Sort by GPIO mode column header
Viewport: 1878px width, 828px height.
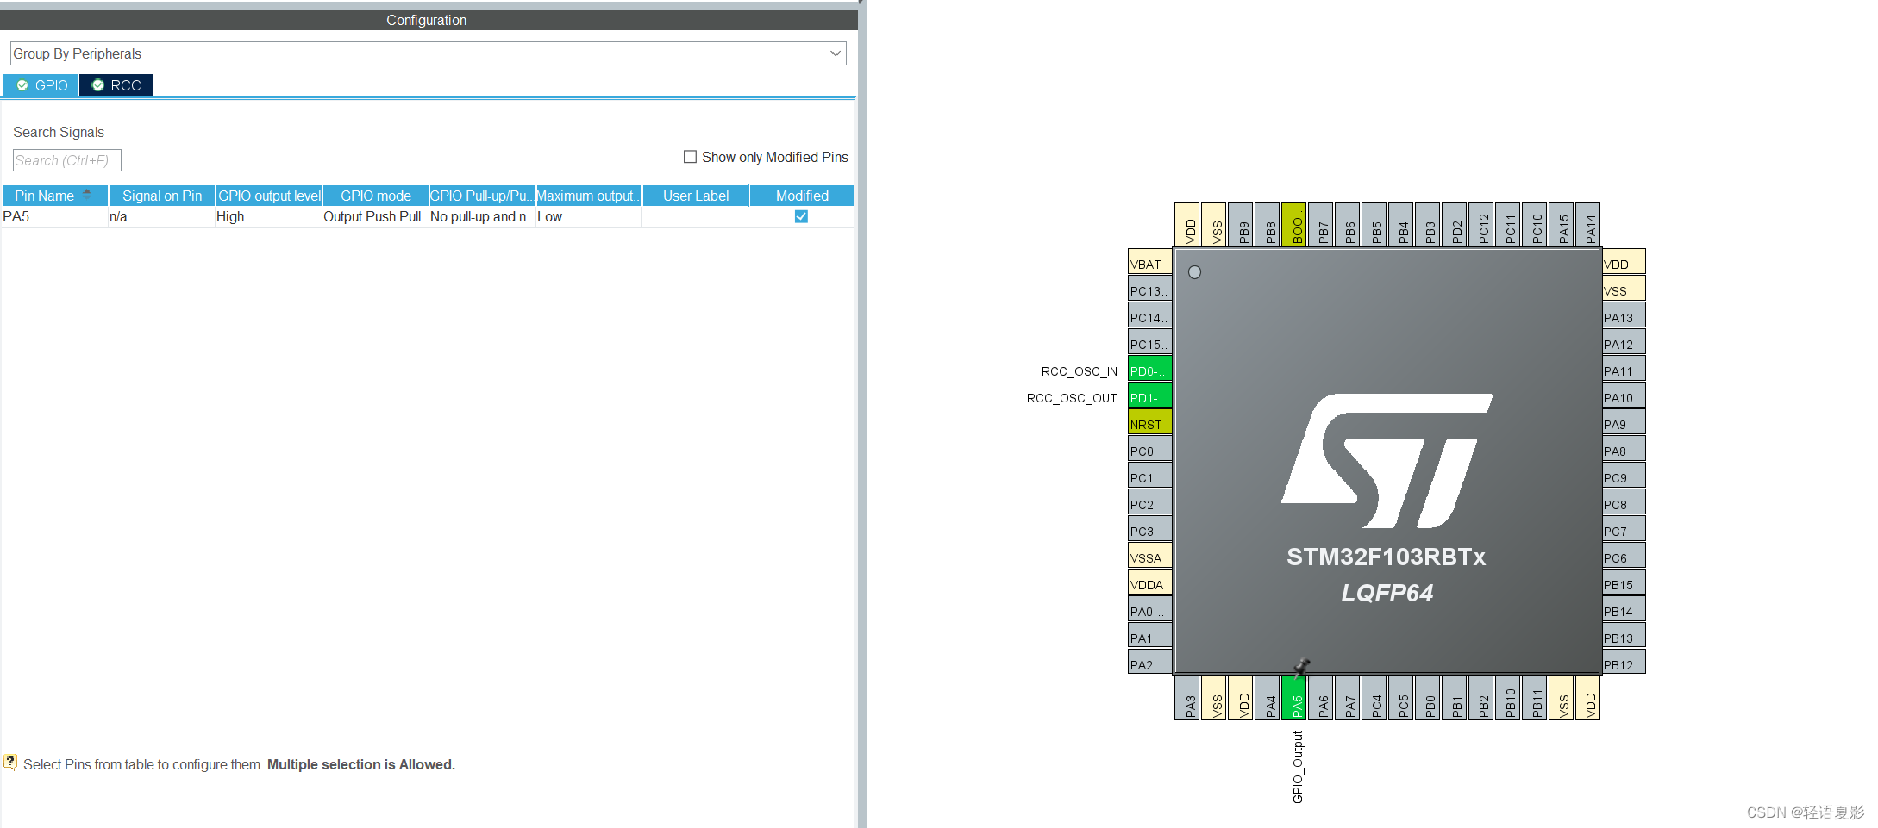(376, 196)
